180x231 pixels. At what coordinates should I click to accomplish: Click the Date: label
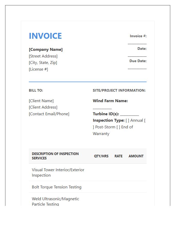point(142,49)
